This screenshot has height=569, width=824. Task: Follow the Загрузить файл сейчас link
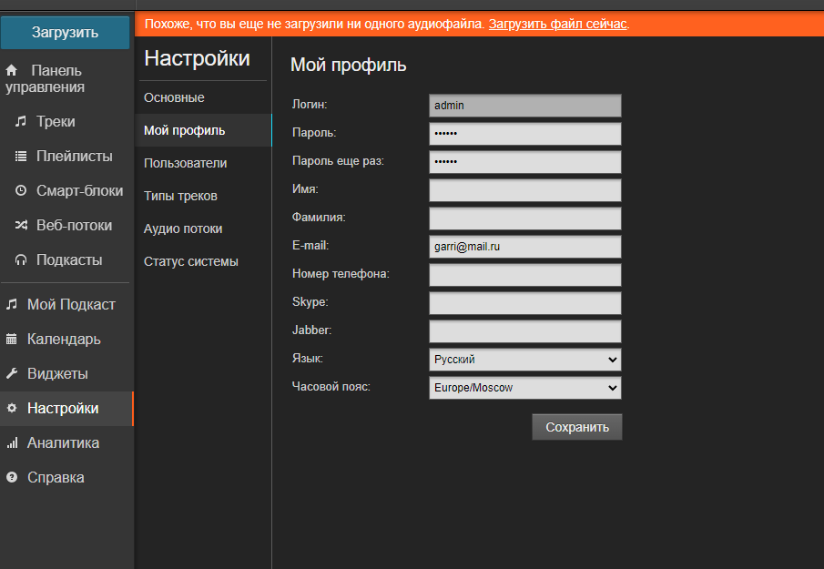(557, 25)
